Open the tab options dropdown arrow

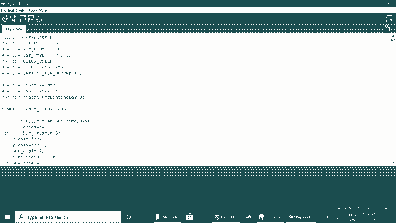388,28
